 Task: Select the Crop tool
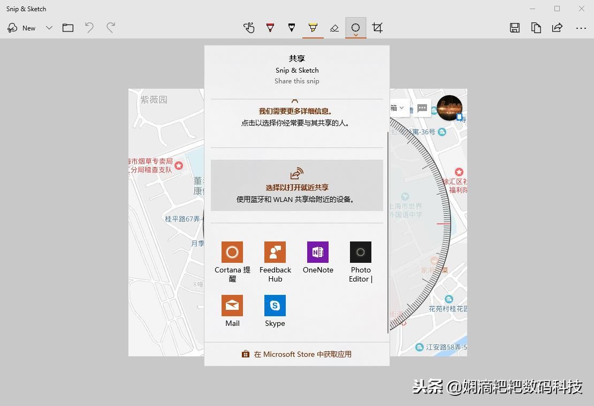click(x=377, y=28)
